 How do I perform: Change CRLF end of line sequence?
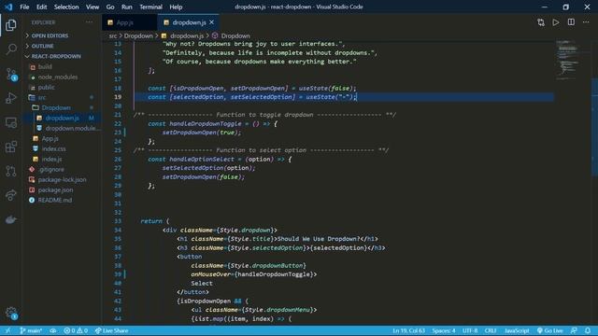point(491,330)
